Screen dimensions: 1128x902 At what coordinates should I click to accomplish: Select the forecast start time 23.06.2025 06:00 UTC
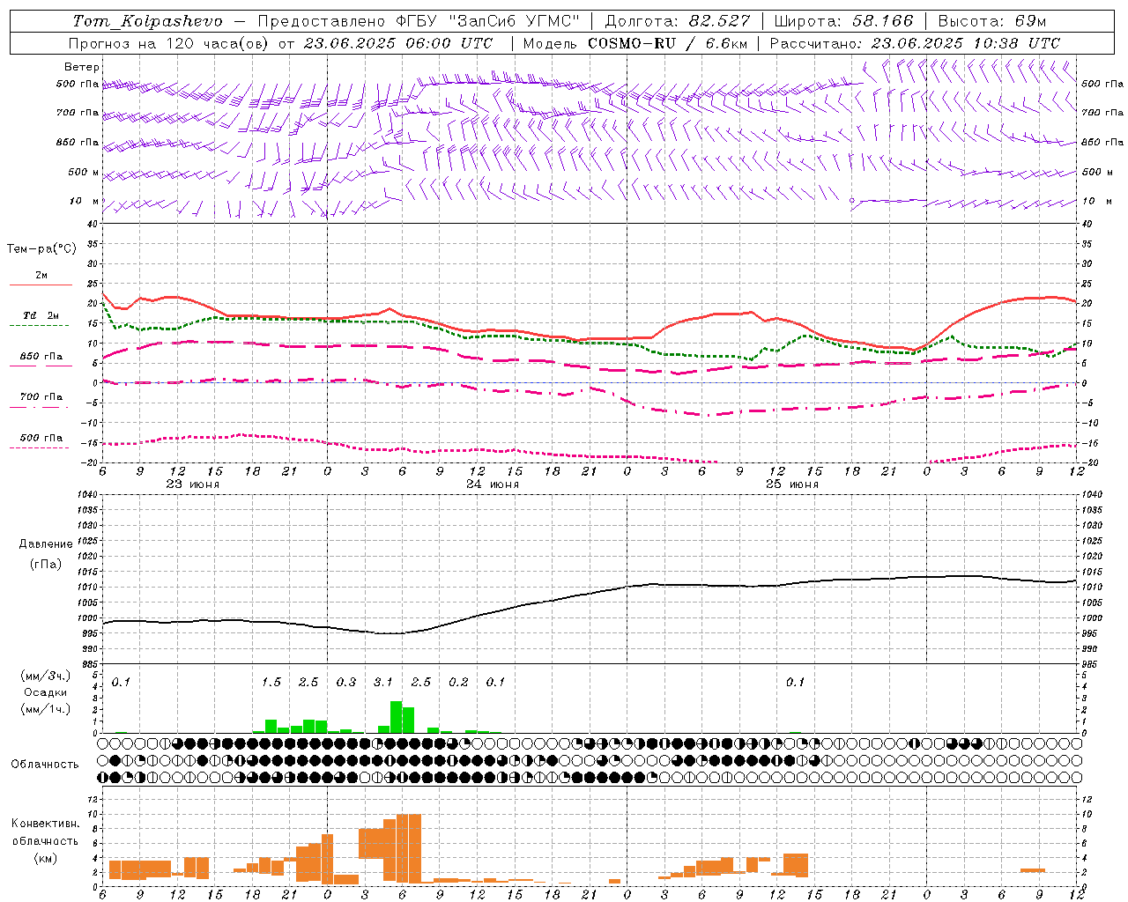[398, 43]
